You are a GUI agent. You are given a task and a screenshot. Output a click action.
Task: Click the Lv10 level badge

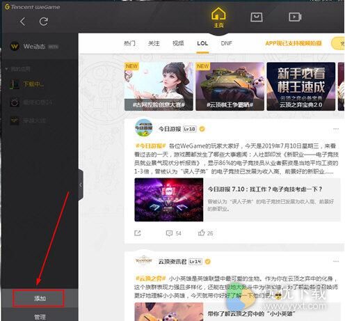tap(190, 129)
